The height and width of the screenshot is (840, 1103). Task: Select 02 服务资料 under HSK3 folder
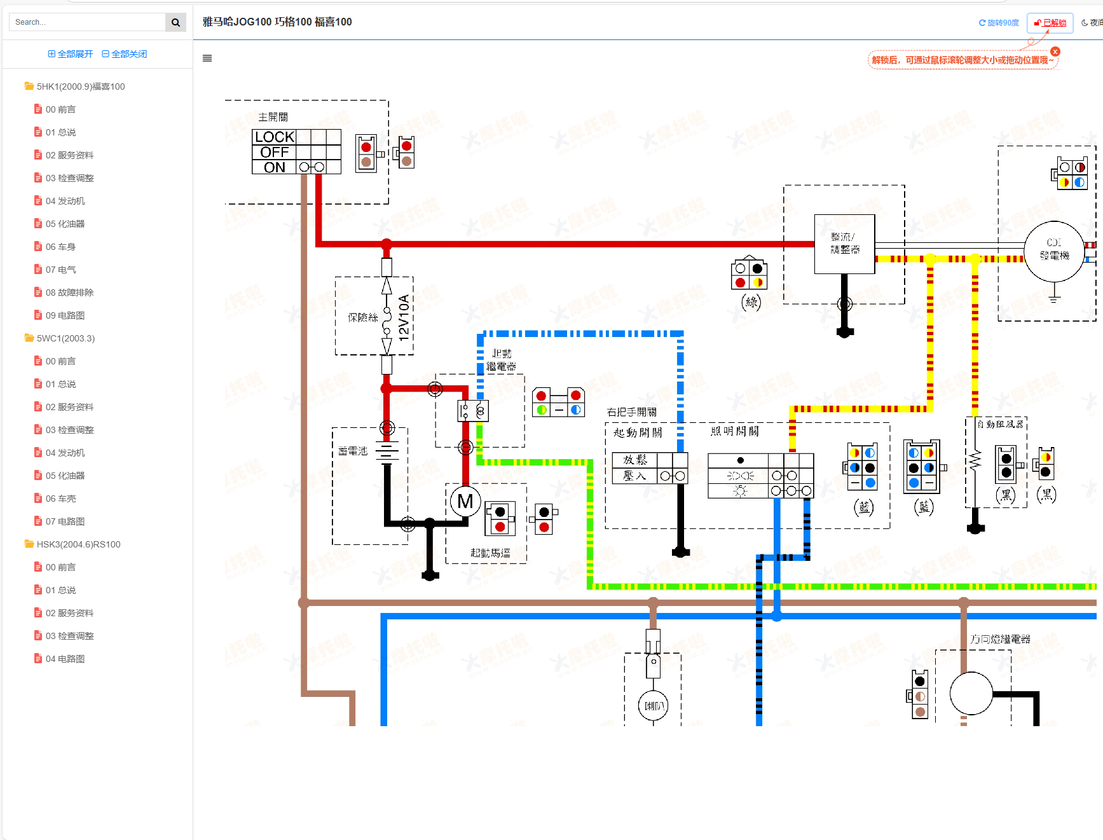(69, 613)
